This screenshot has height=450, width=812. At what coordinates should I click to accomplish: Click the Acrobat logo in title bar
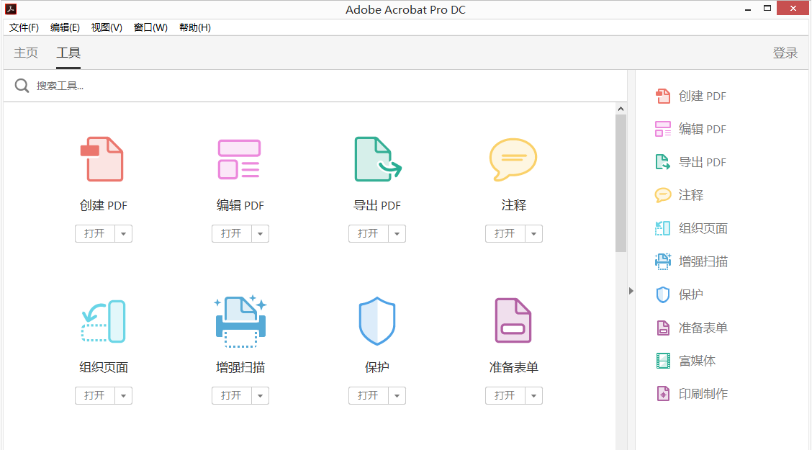tap(10, 9)
